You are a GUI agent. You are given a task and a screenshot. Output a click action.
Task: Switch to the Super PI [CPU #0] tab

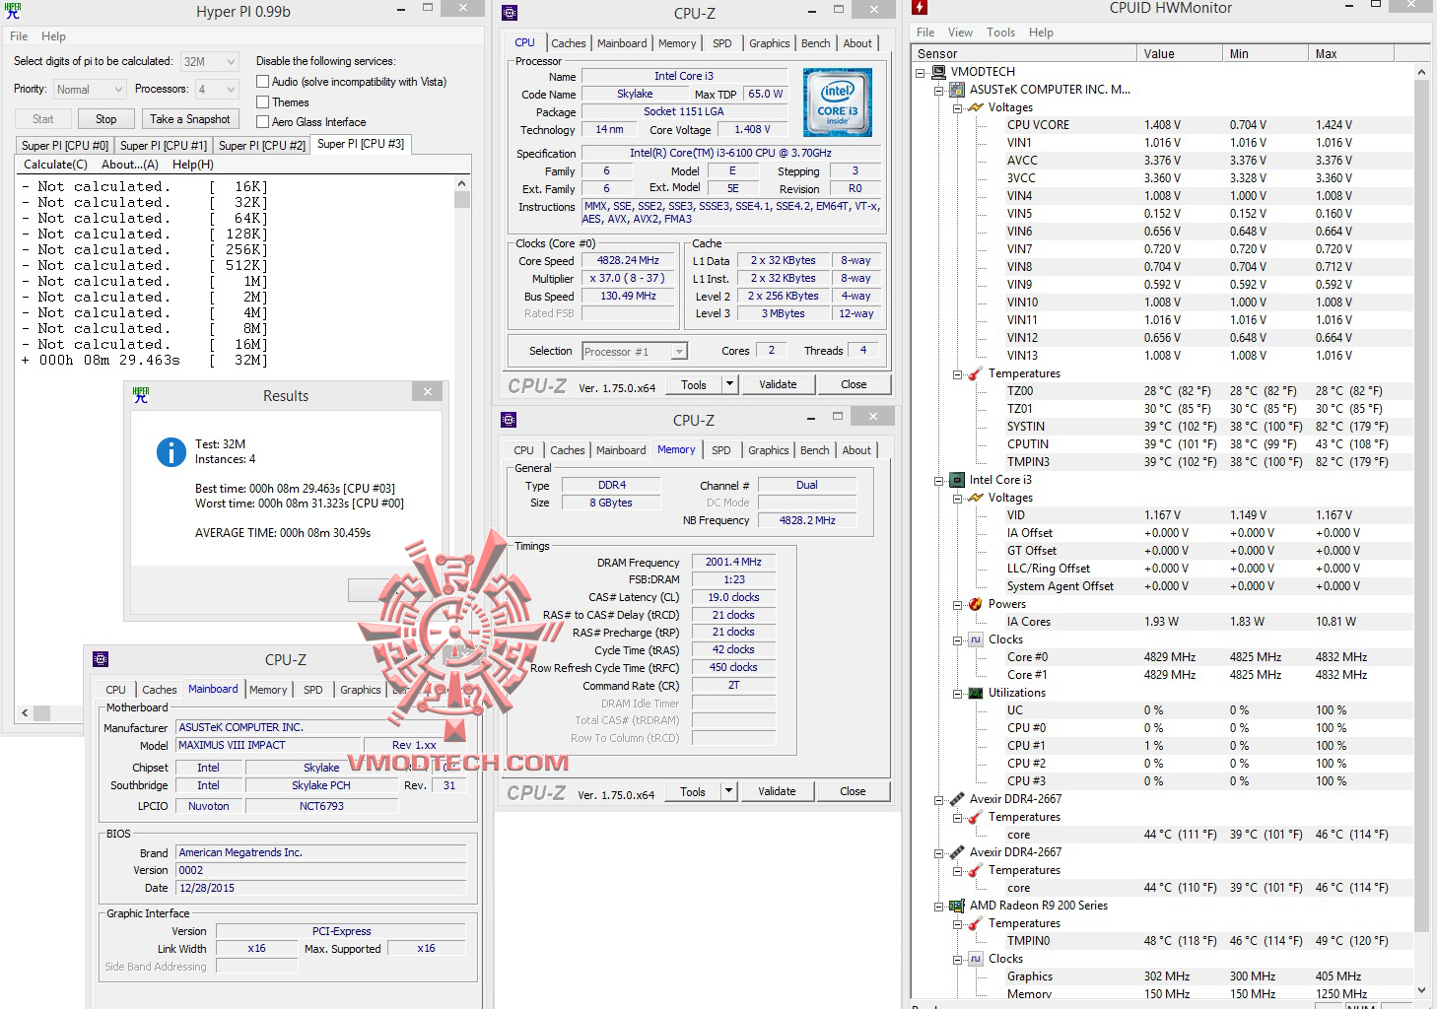[x=65, y=145]
